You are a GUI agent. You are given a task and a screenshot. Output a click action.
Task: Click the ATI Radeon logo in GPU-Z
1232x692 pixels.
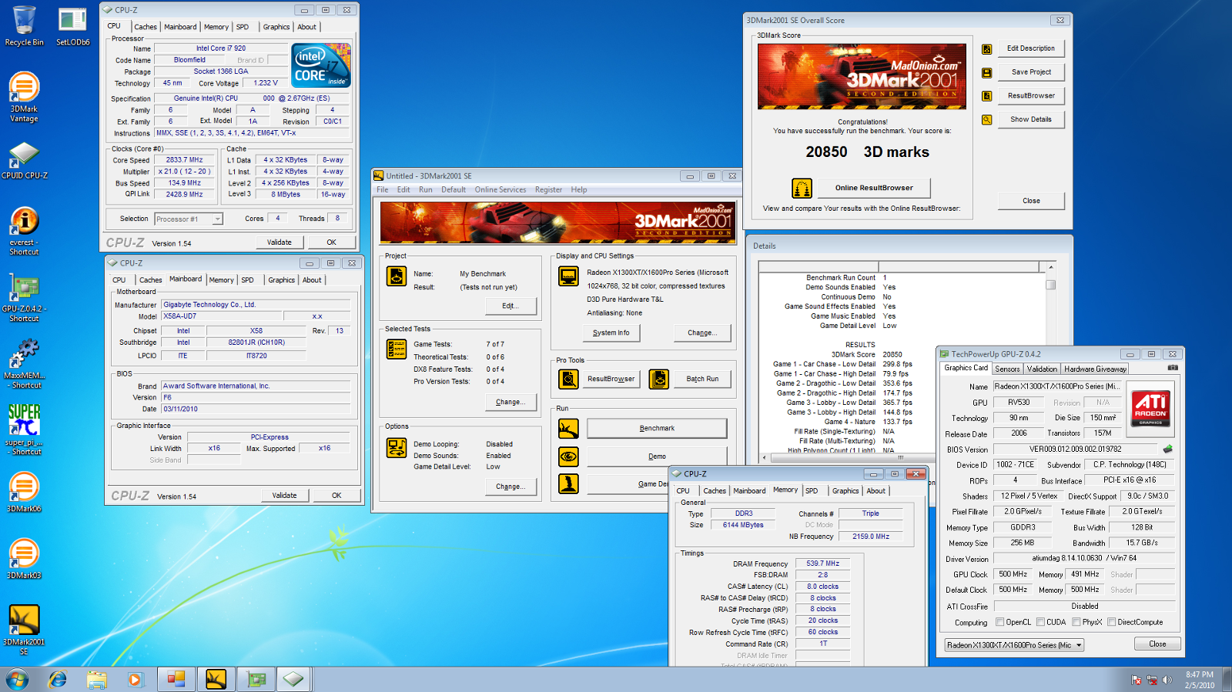coord(1151,409)
